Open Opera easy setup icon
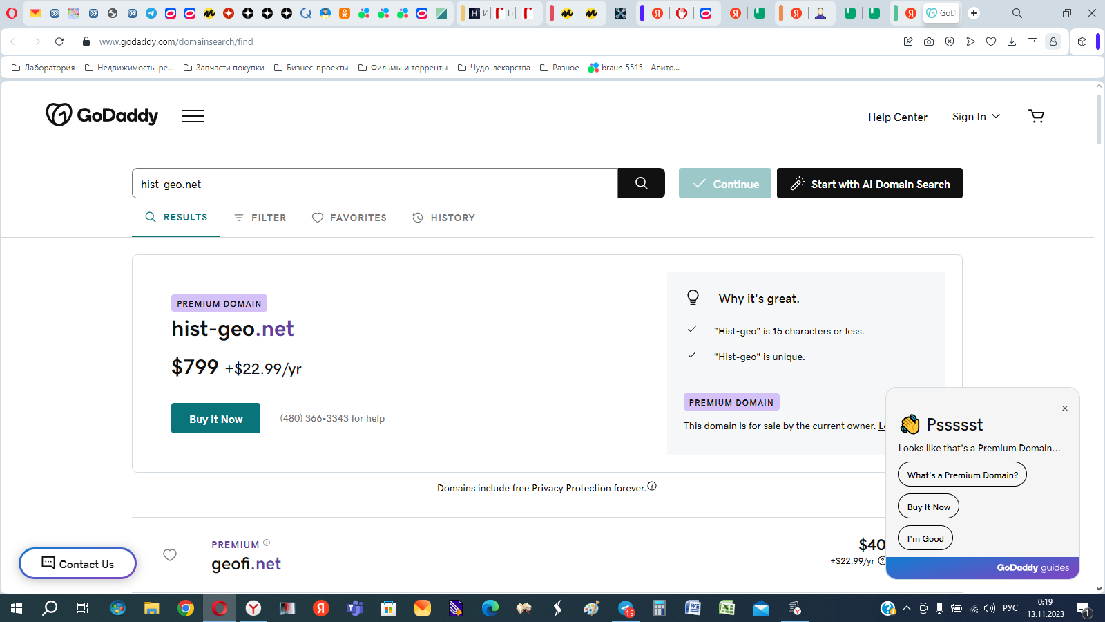The image size is (1105, 622). pos(1032,41)
